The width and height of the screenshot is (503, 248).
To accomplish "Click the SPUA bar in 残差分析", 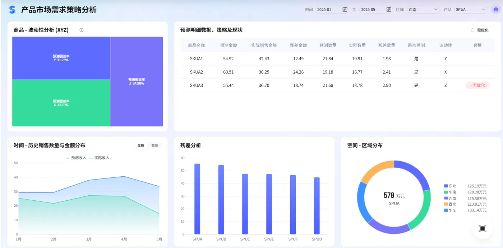I will (x=197, y=199).
